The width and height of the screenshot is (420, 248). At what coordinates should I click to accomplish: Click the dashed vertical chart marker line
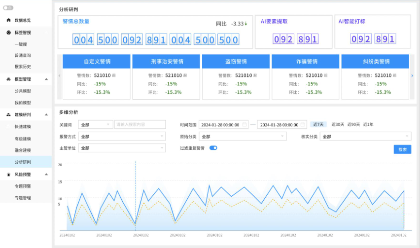click(x=135, y=196)
